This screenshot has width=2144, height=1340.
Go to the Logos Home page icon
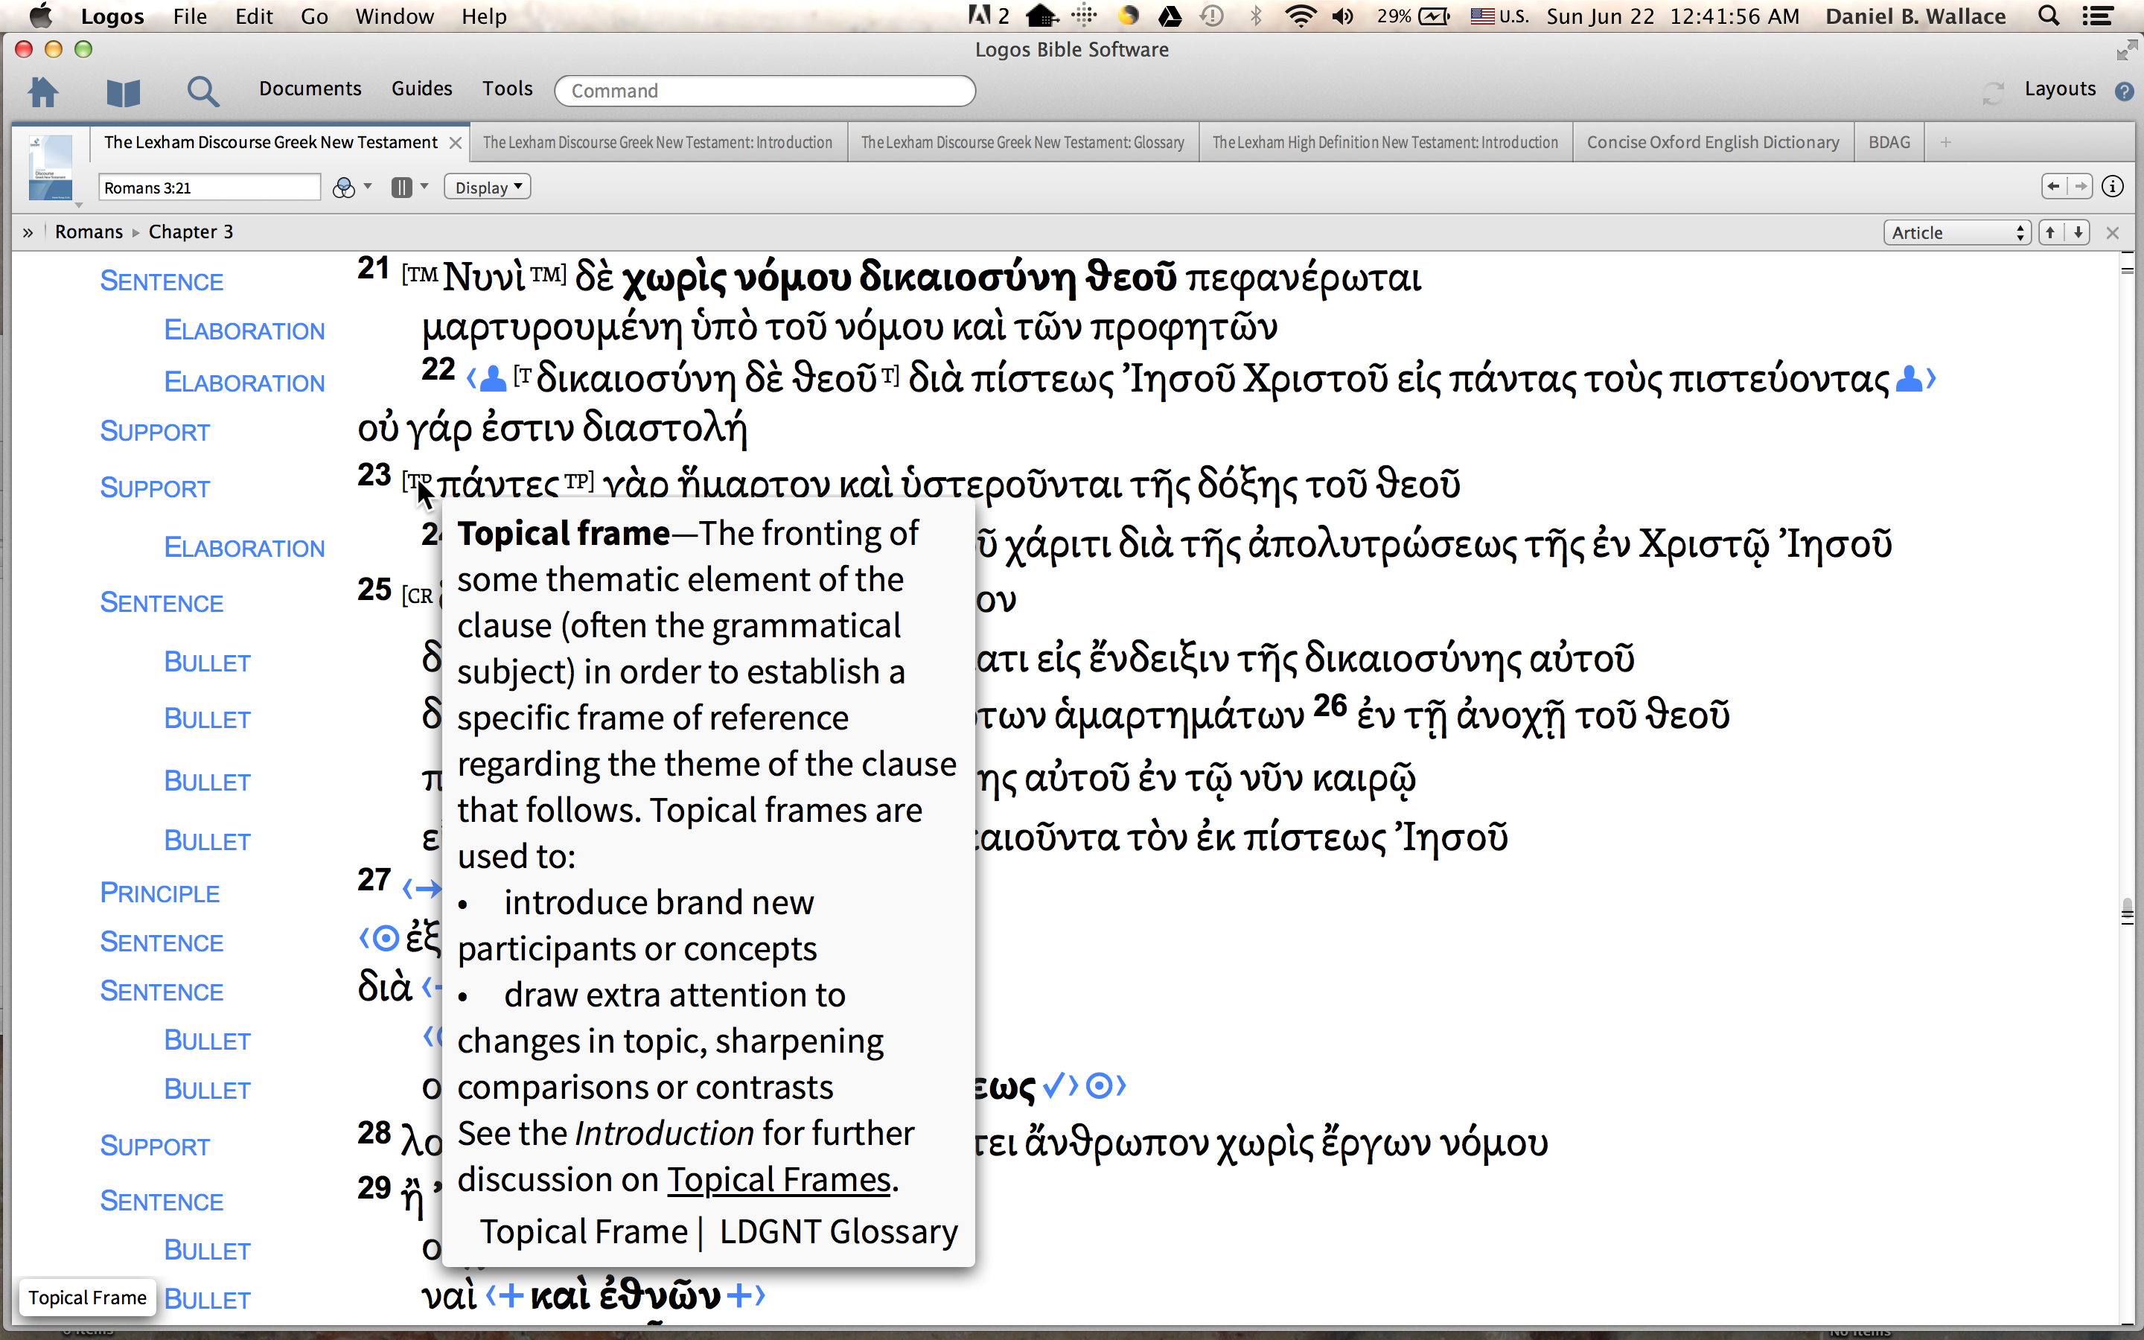pos(42,90)
